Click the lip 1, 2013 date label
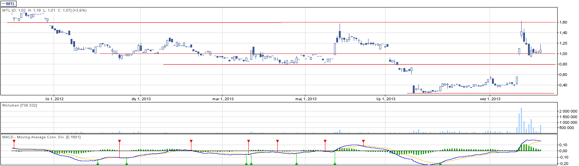The width and height of the screenshot is (579, 166). pyautogui.click(x=386, y=99)
